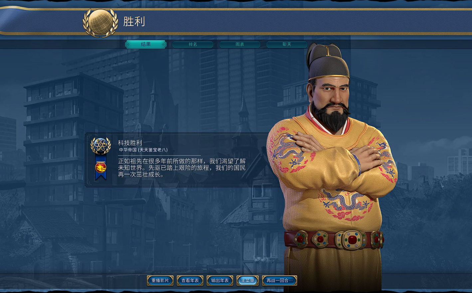Click the golden globe laurel victory emblem

pos(100,22)
